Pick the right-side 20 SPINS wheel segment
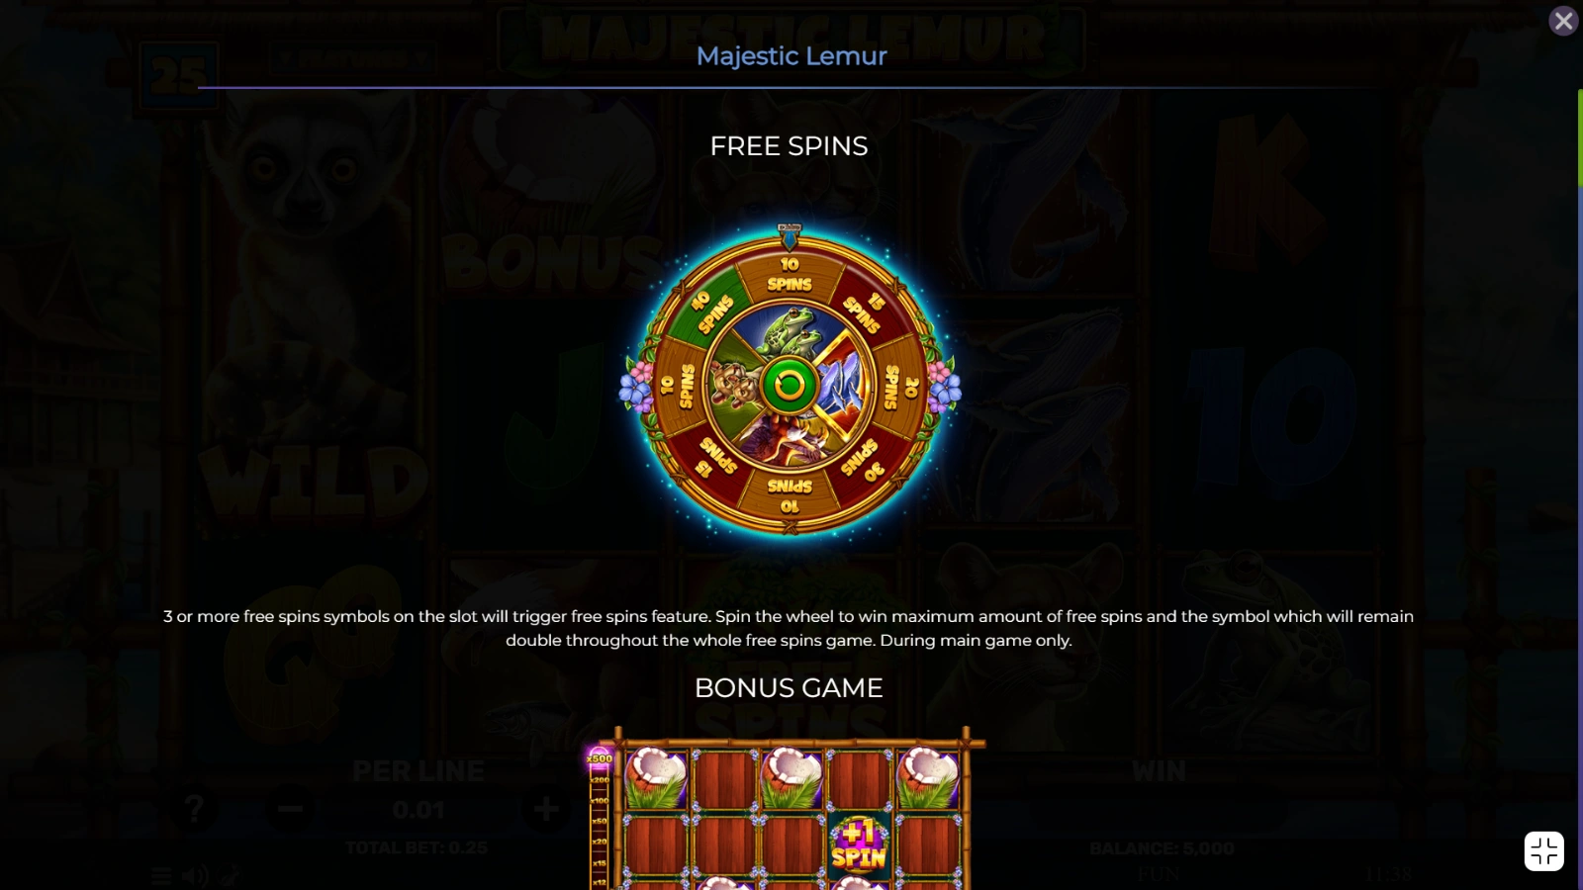The width and height of the screenshot is (1583, 890). pos(900,387)
